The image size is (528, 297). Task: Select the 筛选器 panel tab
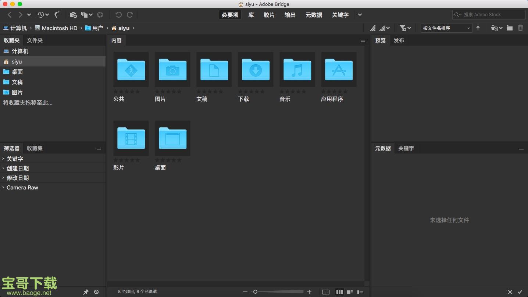pos(11,148)
